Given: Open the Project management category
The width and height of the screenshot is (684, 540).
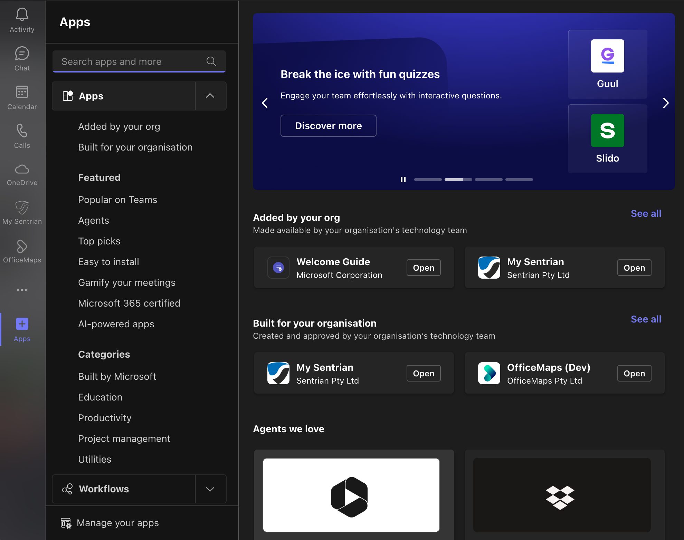Looking at the screenshot, I should (x=124, y=439).
